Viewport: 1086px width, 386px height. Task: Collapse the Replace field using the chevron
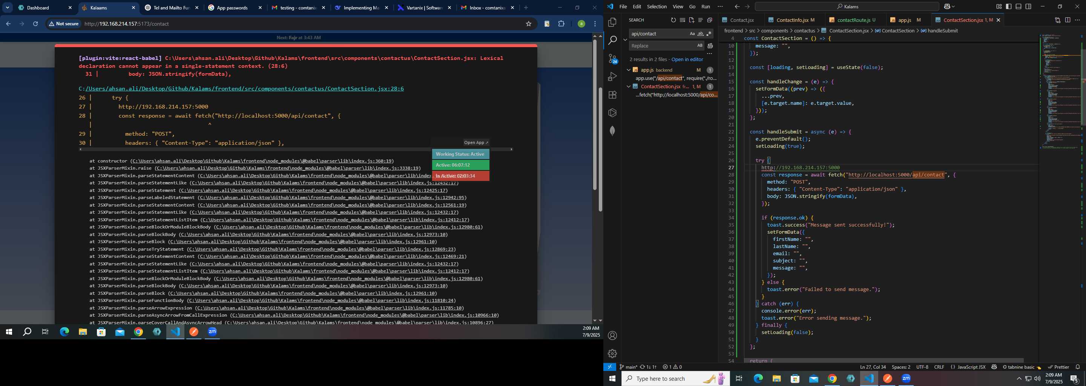click(625, 40)
